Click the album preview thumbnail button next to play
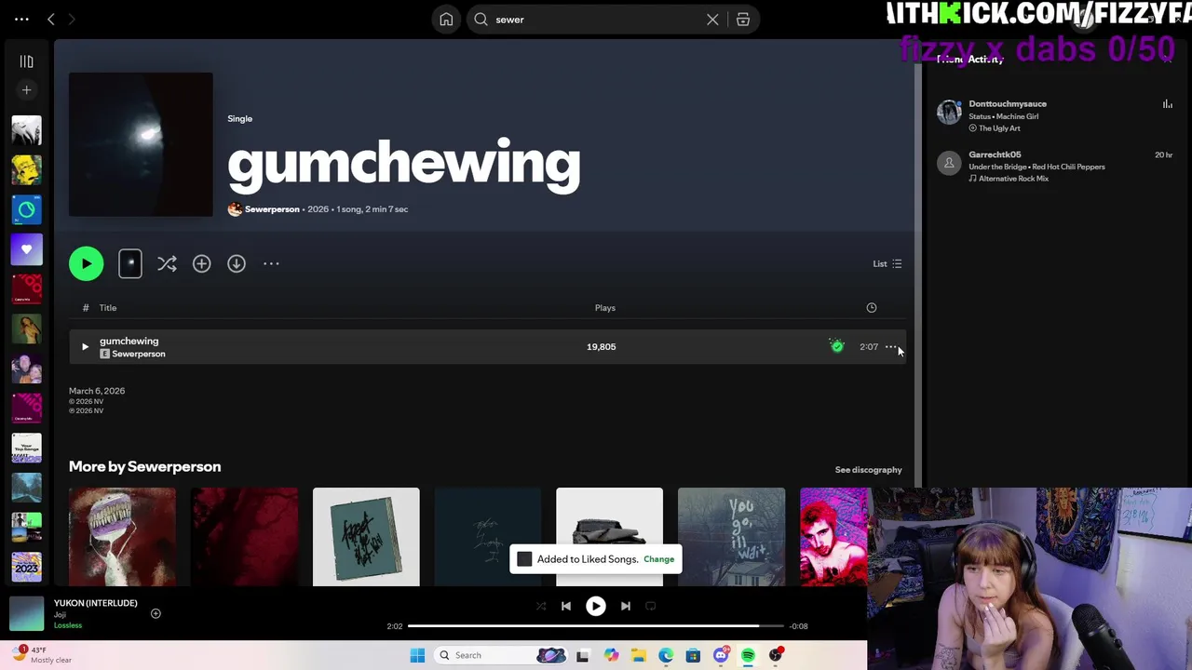This screenshot has height=670, width=1192. 130,263
